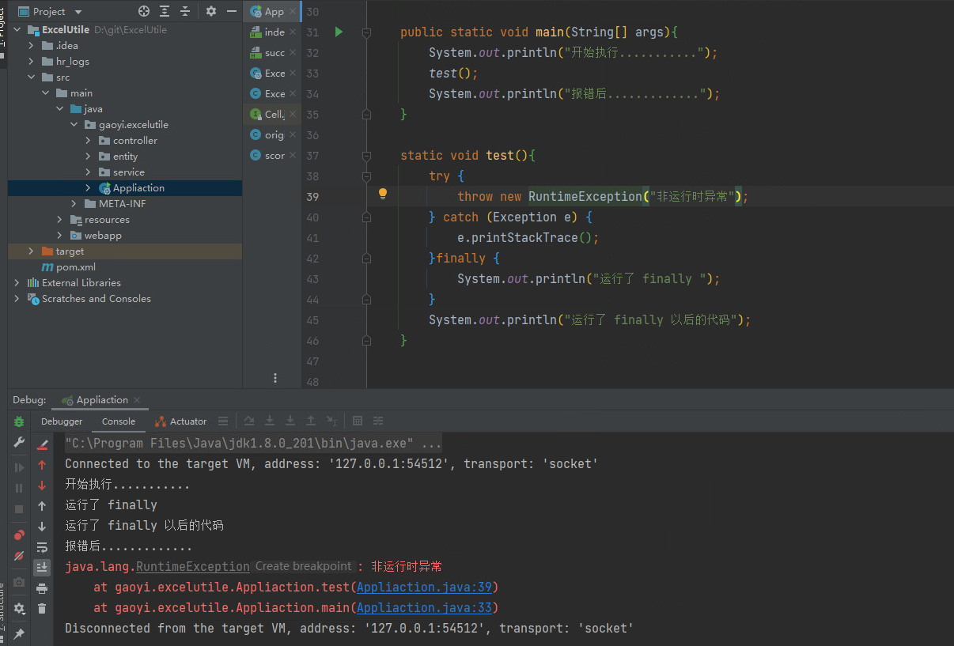Expand the target folder
The height and width of the screenshot is (646, 954).
pos(32,251)
